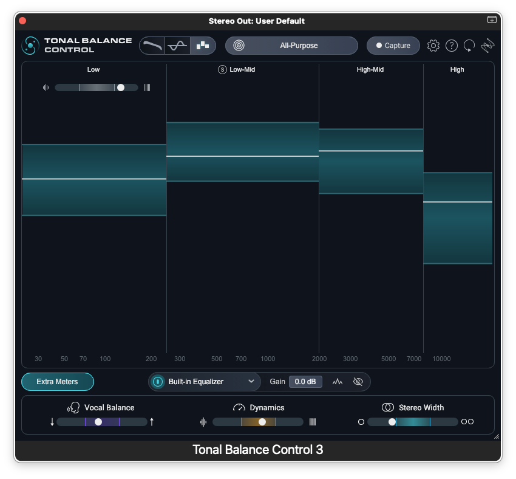Click the Gain 0.0 dB field
Viewport: 516px width, 479px height.
tap(305, 382)
